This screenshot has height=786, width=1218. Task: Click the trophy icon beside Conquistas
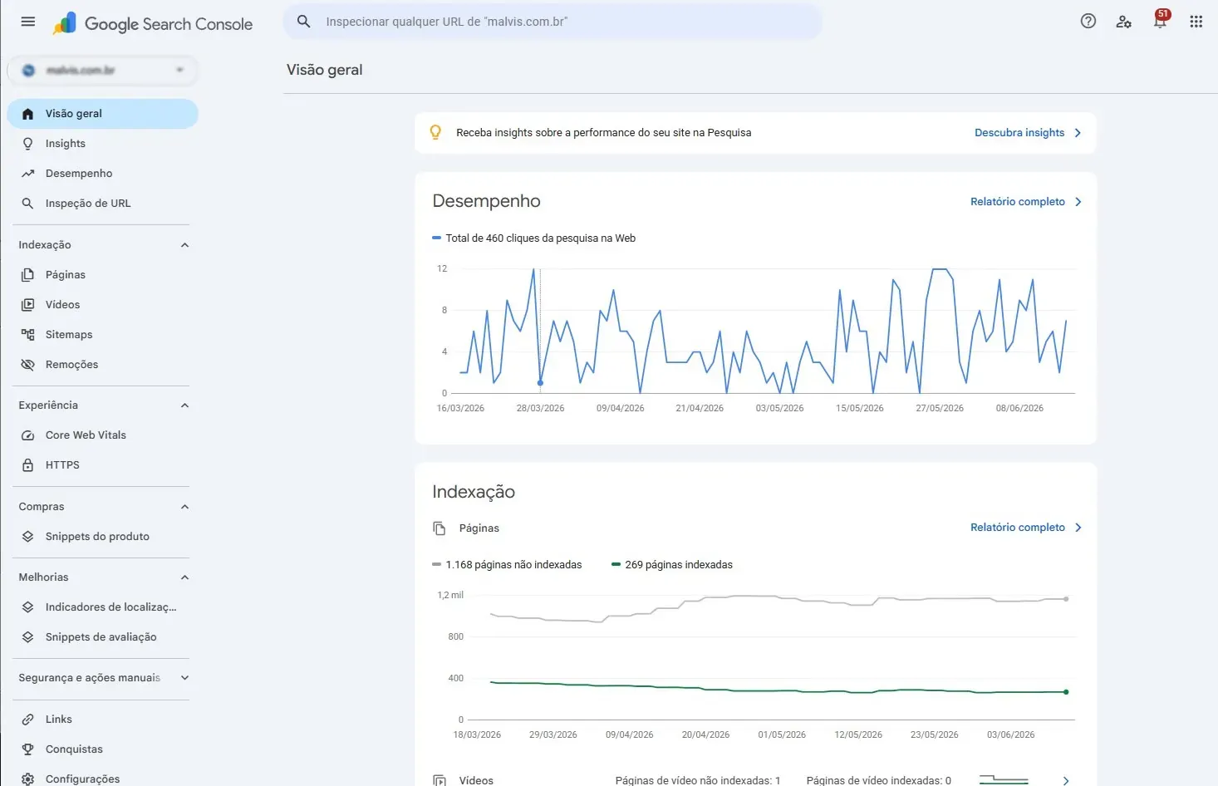[x=27, y=749]
